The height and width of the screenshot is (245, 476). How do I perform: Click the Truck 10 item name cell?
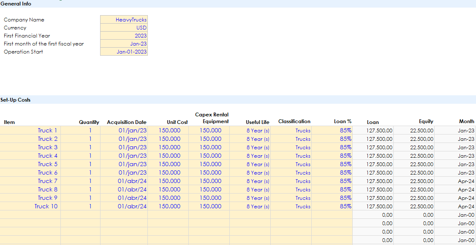[x=30, y=206]
